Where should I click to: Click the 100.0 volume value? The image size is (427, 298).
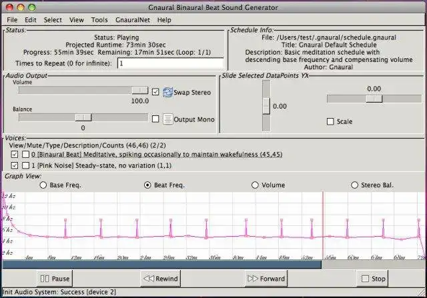point(140,101)
